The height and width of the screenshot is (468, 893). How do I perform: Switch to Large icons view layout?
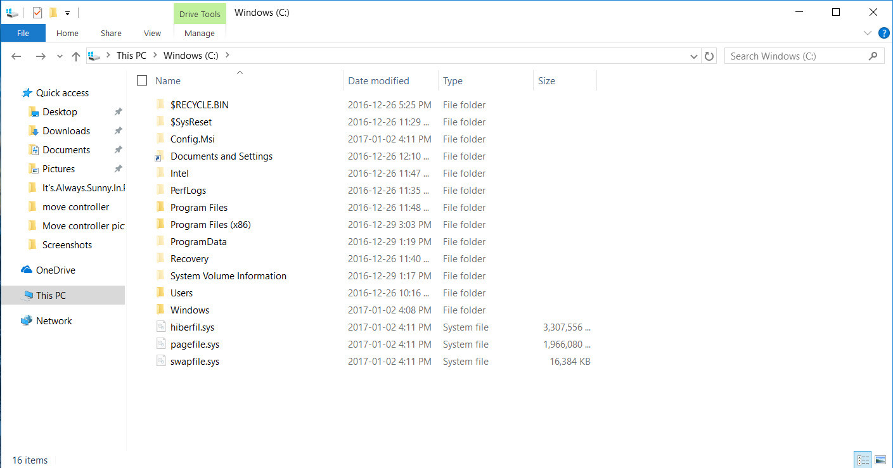880,460
